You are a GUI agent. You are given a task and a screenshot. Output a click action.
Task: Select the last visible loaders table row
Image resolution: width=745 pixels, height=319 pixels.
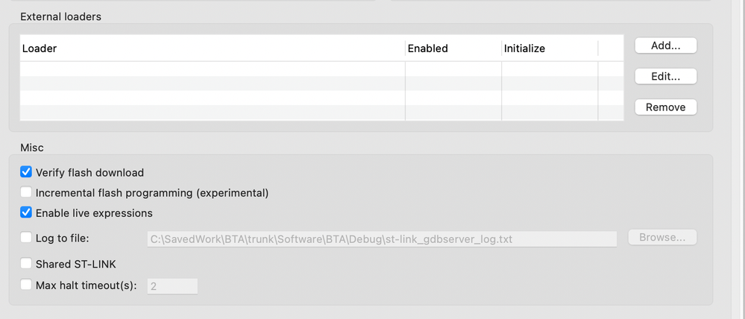point(212,113)
